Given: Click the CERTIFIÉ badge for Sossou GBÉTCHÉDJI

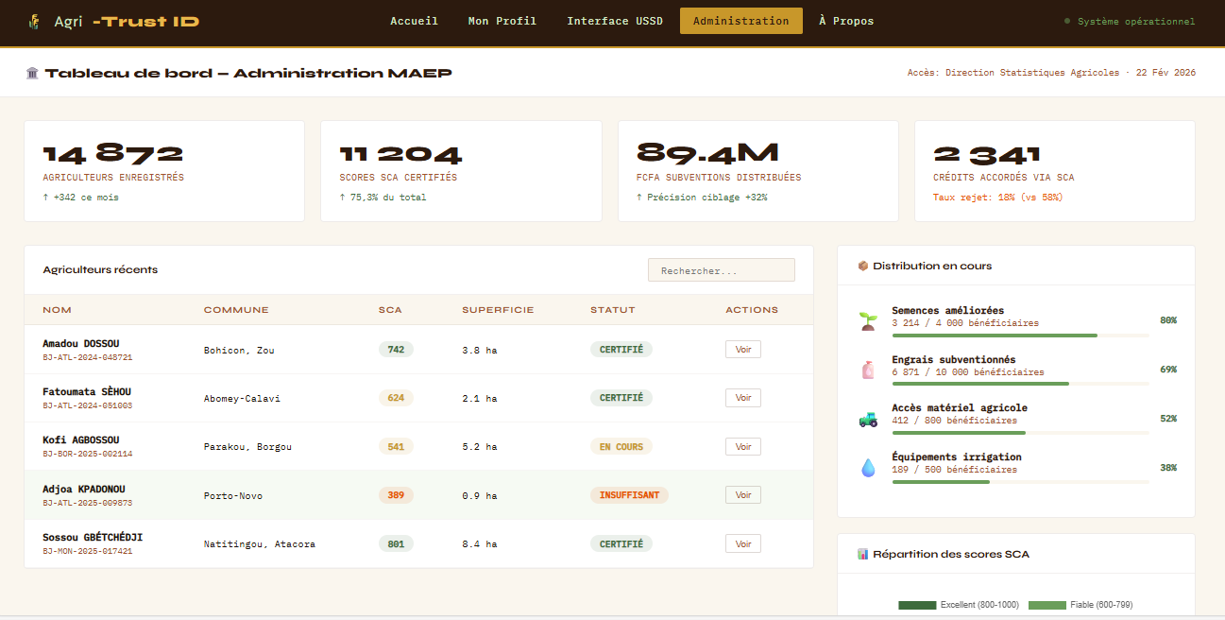Looking at the screenshot, I should tap(621, 544).
